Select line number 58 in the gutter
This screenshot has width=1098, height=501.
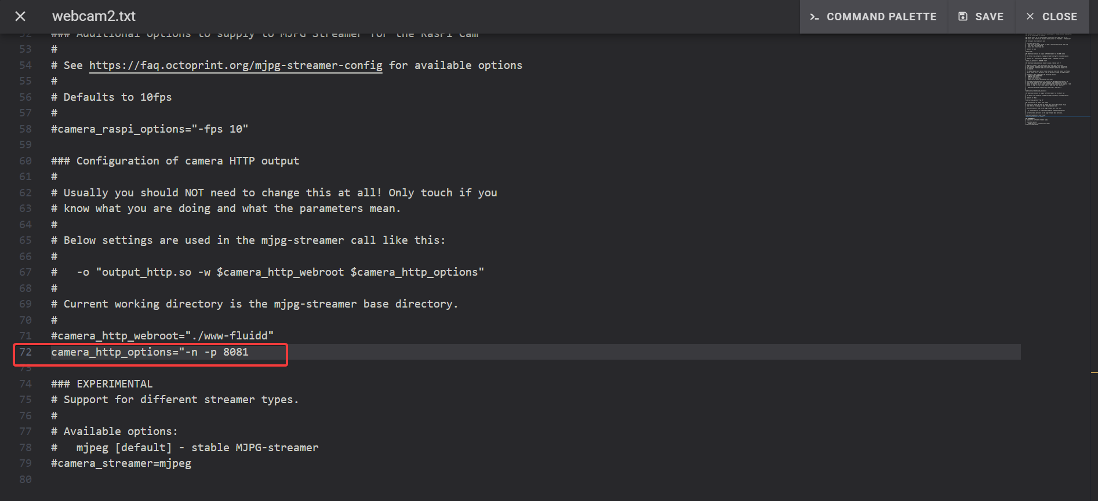26,129
